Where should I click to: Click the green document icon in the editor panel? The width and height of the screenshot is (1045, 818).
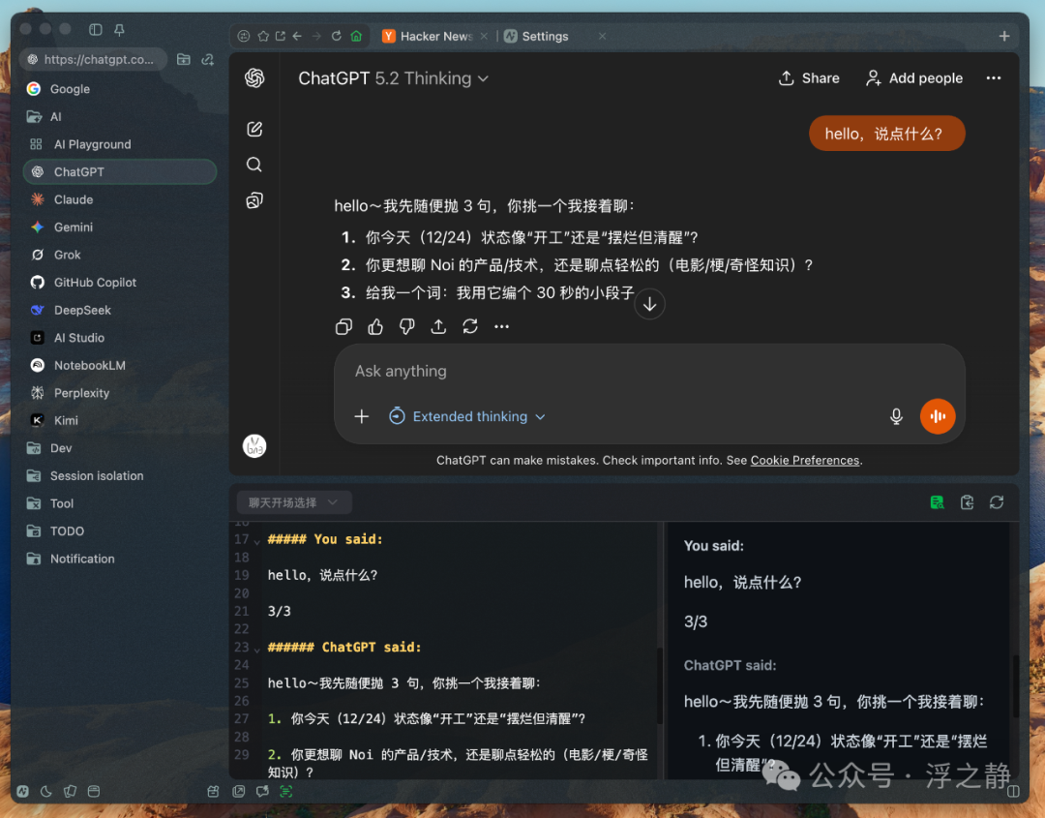coord(937,502)
